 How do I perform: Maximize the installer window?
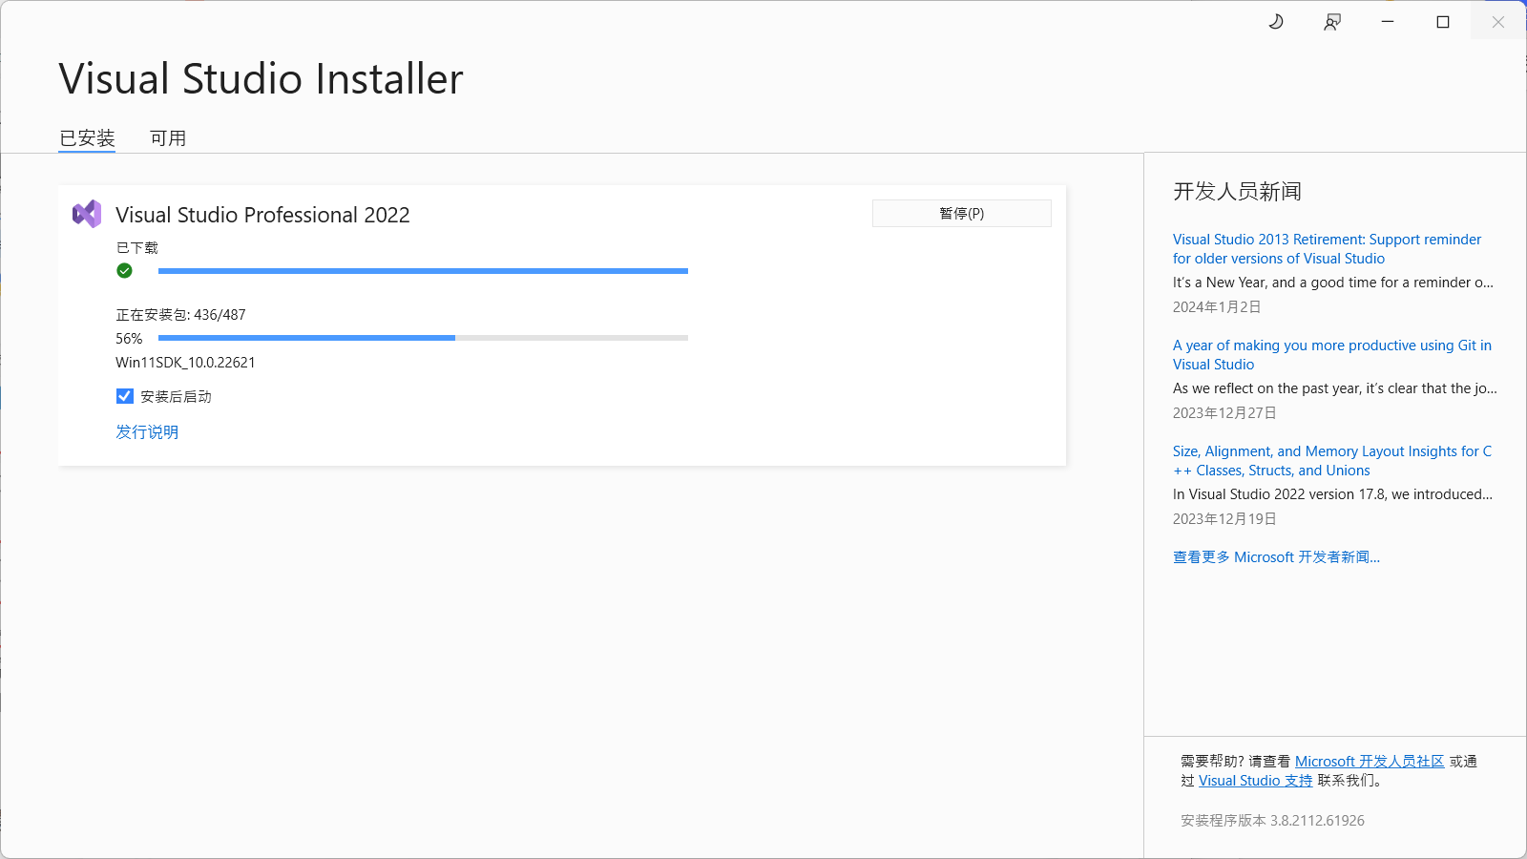[x=1443, y=22]
